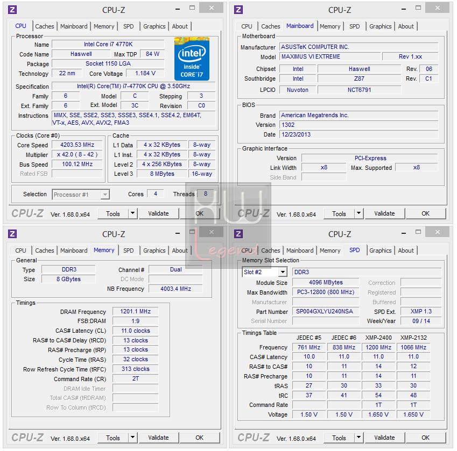Viewport: 457px width, 451px height.
Task: Click the Specification field i7-4770K CPU @ 3.50GHz
Action: tap(133, 86)
